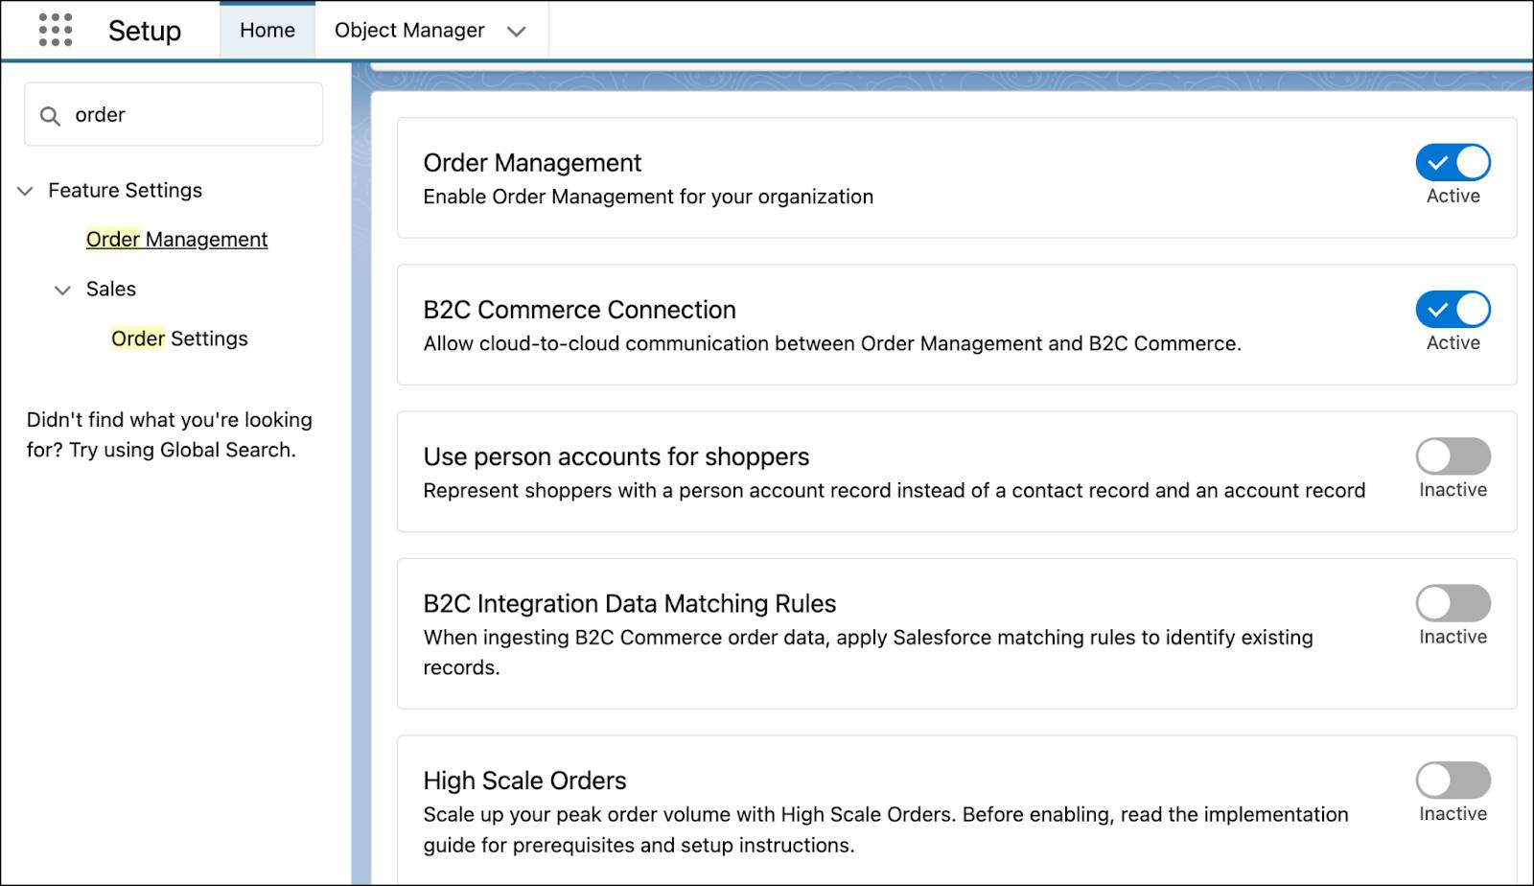Enable B2C Integration Data Matching Rules toggle
1534x886 pixels.
click(1453, 603)
